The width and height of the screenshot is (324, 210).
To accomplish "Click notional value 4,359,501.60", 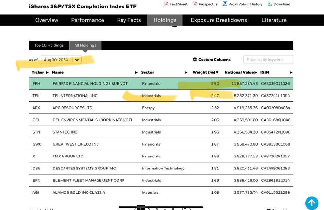I will click(x=246, y=120).
